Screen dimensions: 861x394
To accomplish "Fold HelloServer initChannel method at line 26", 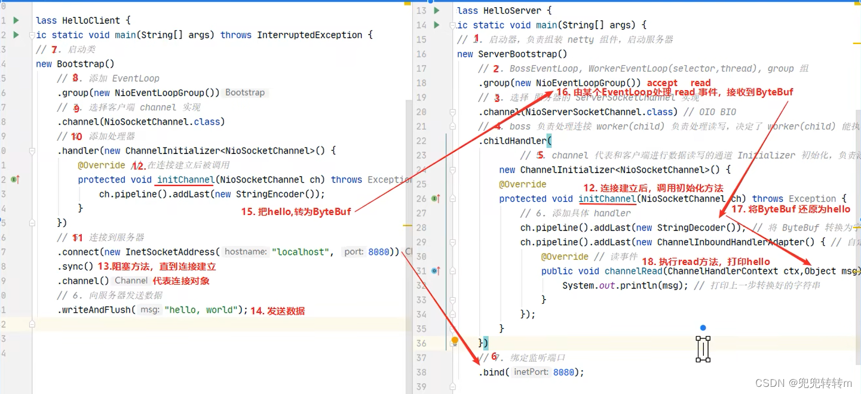I will pos(452,199).
